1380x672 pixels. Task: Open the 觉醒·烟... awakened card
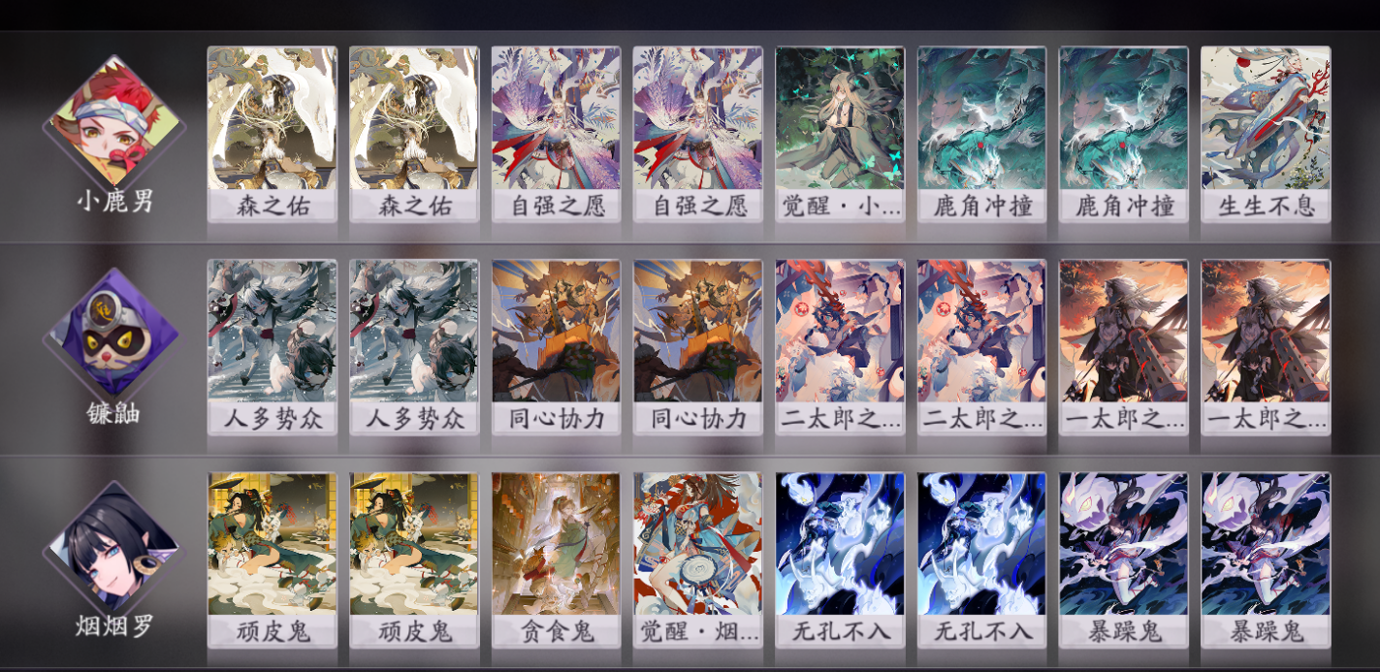(x=698, y=560)
